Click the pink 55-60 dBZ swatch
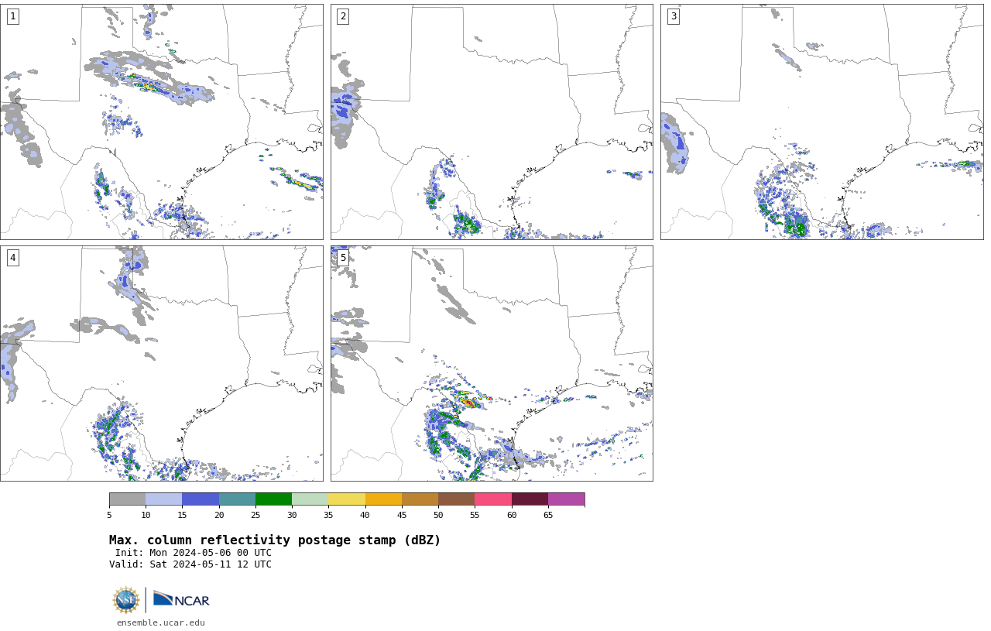Viewport: 991px width, 631px height. [493, 499]
